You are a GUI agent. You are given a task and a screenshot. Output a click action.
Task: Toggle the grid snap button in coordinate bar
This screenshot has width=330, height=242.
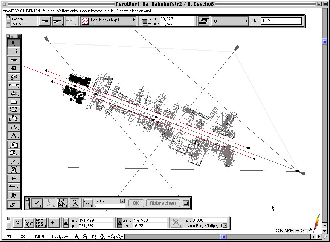coord(40,223)
